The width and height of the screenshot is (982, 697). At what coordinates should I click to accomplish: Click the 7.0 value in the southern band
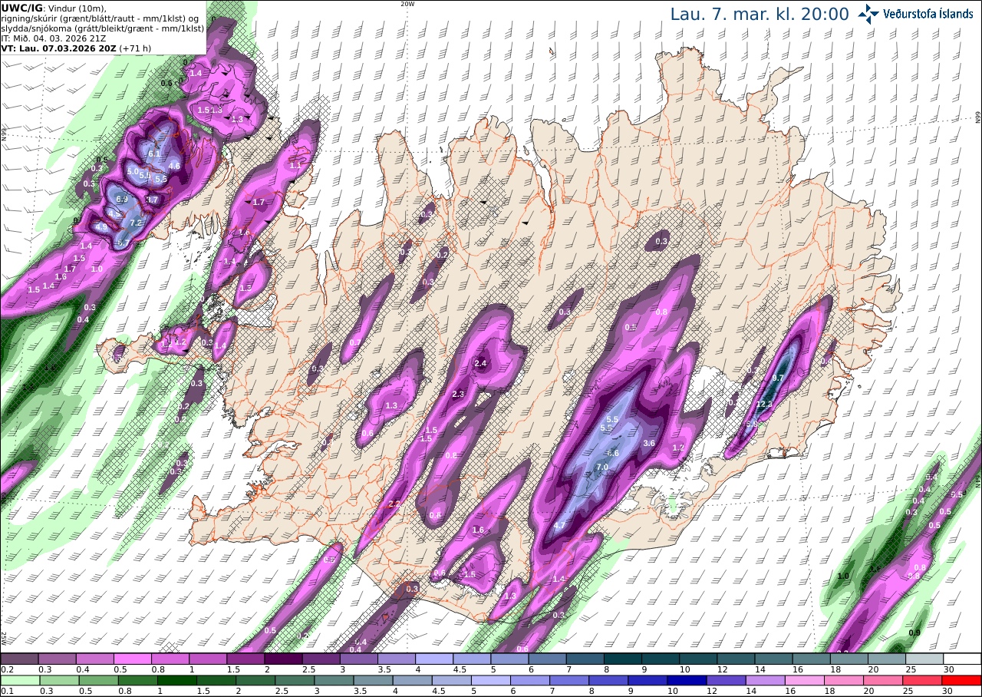(x=602, y=467)
